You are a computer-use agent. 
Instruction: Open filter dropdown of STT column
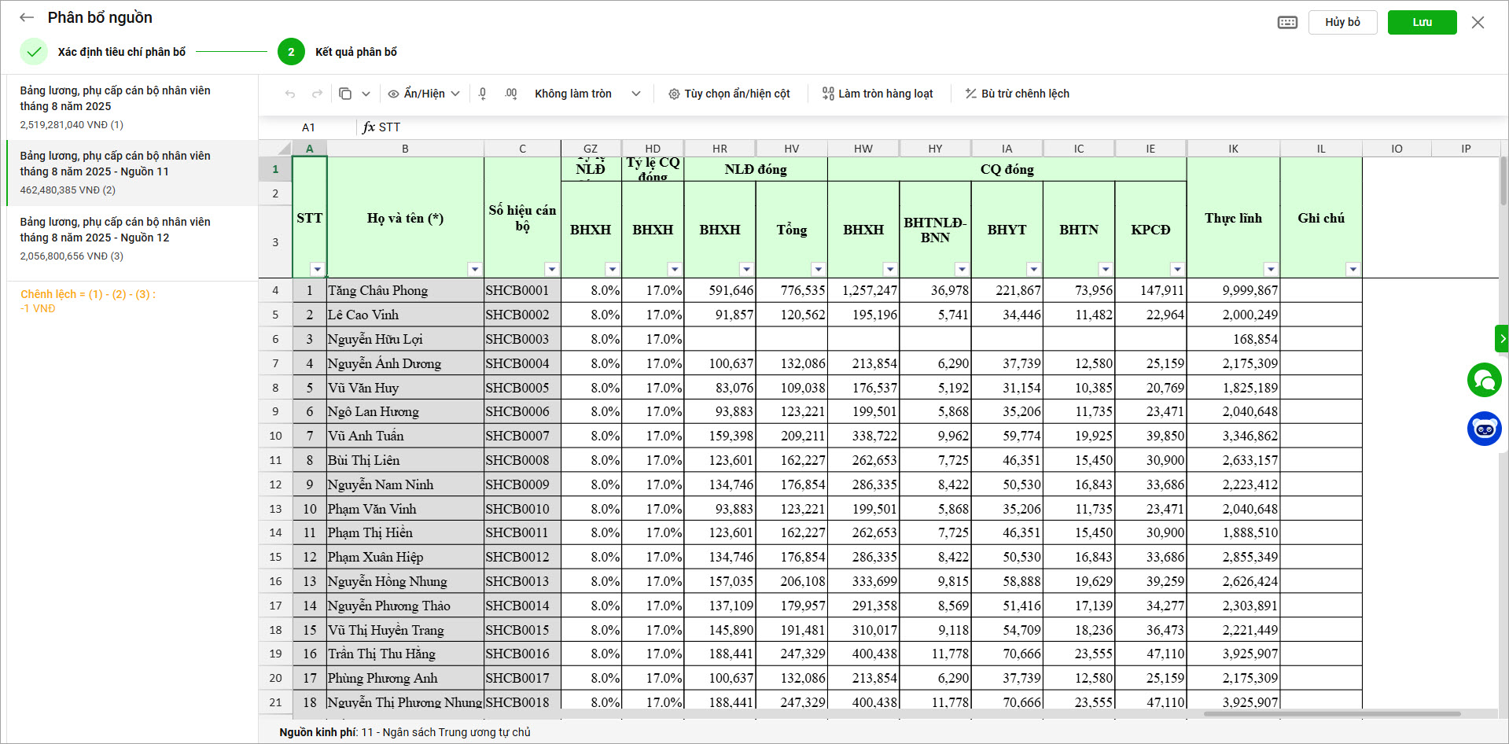pyautogui.click(x=316, y=269)
